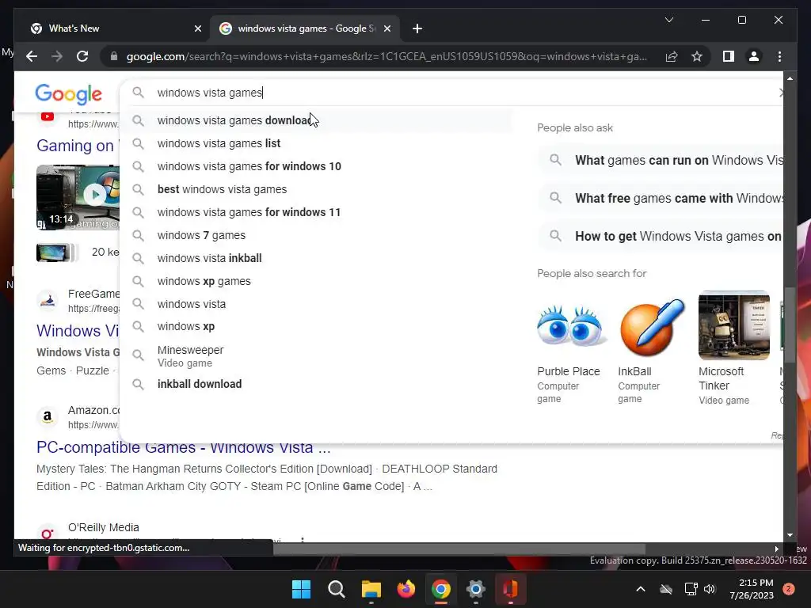The width and height of the screenshot is (811, 608).
Task: Go back to the previous page in Chrome
Action: [32, 56]
